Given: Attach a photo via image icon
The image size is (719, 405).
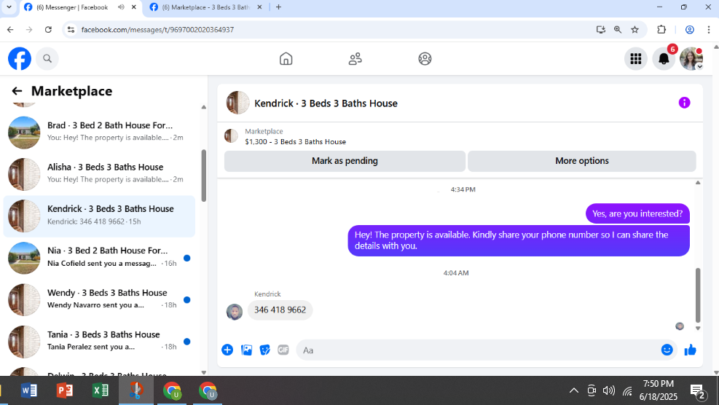Looking at the screenshot, I should point(246,350).
